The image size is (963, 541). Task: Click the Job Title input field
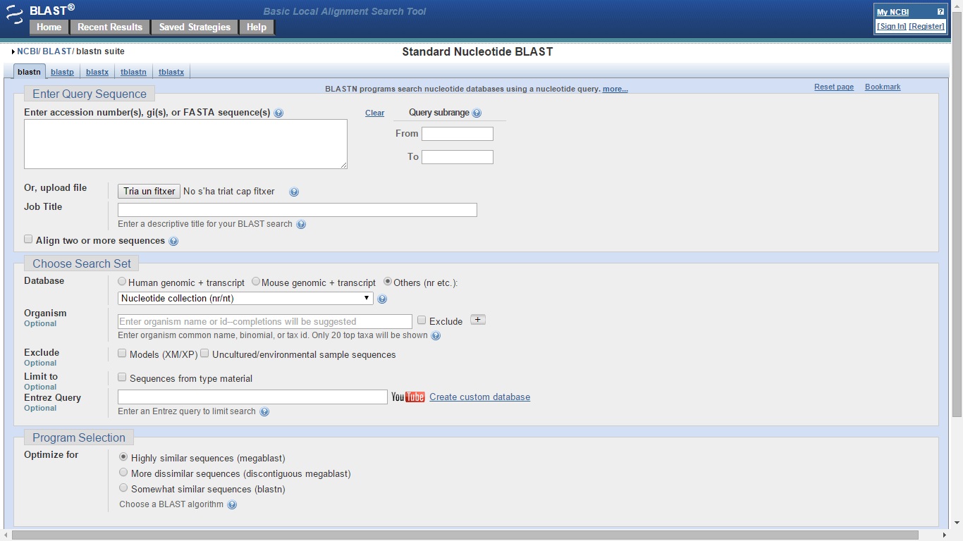pos(298,210)
